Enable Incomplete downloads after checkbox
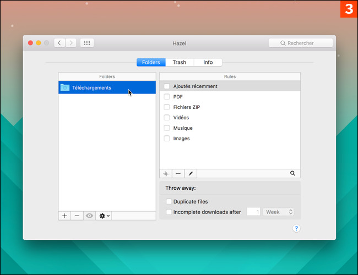Screen dimensions: 358x275 click(169, 212)
